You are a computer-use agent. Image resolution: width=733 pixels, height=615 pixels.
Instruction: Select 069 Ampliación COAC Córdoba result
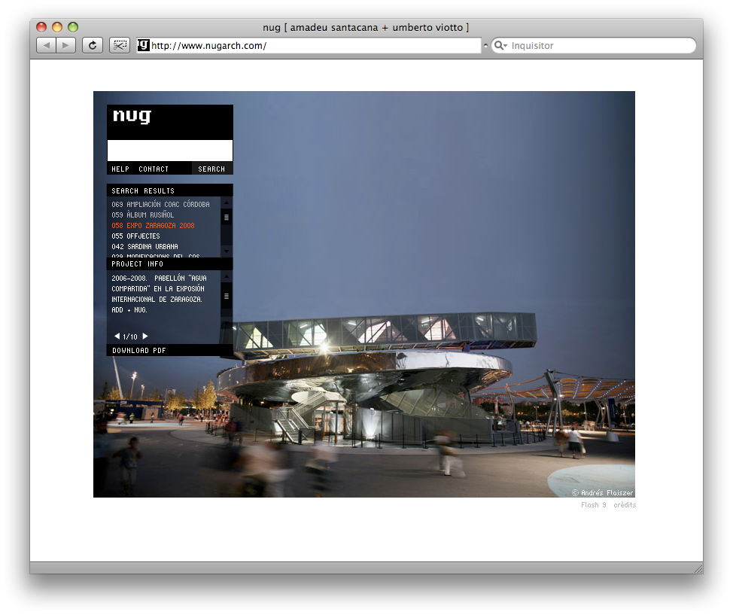point(160,205)
